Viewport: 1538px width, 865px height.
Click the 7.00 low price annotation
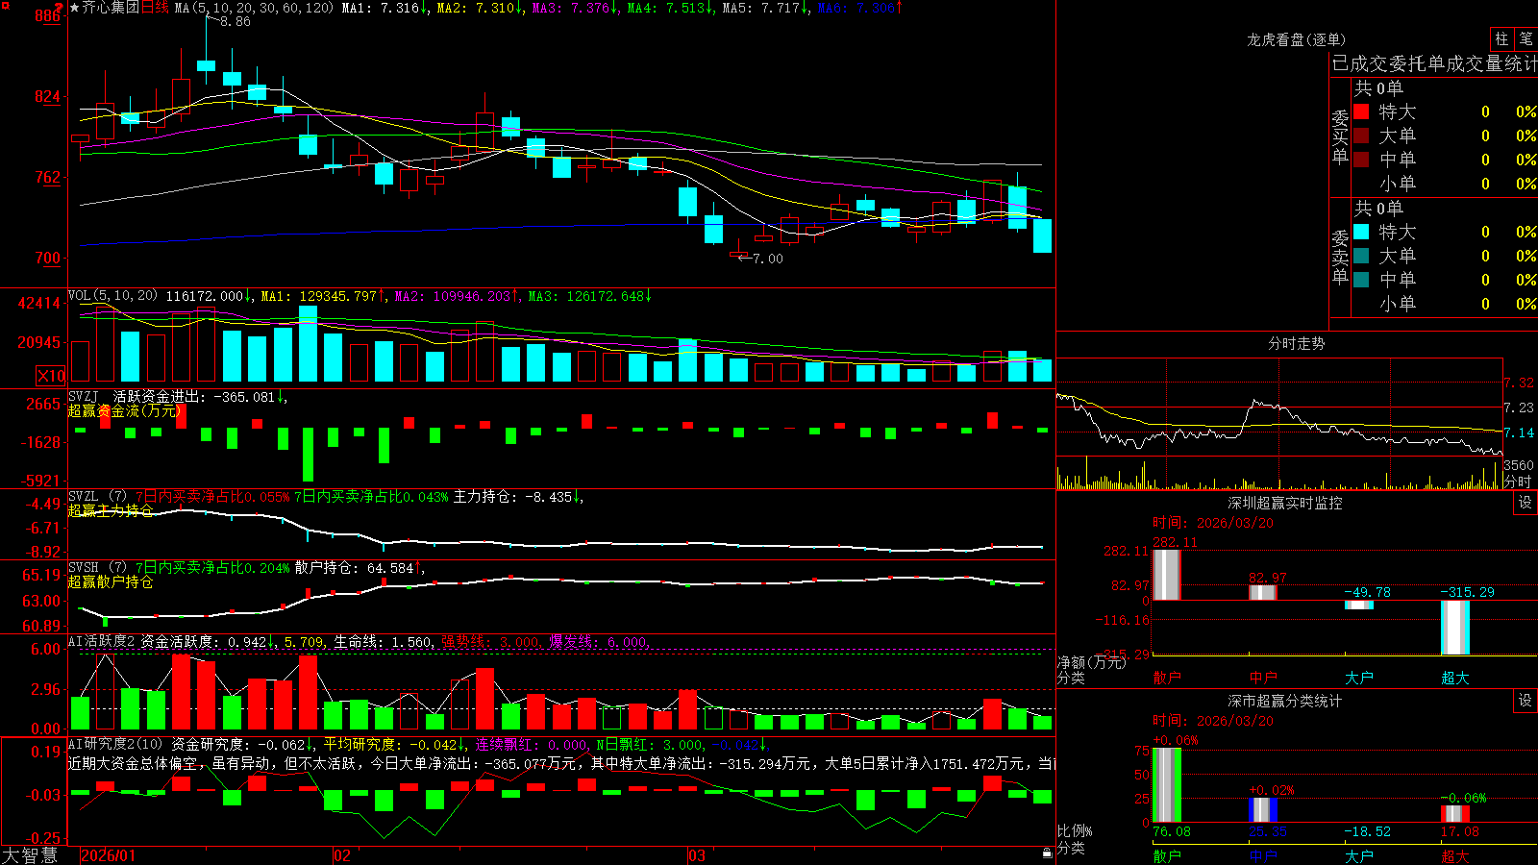click(x=767, y=259)
